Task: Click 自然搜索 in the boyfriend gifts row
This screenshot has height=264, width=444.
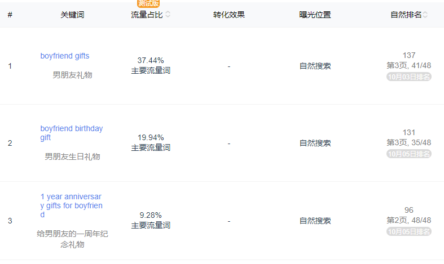Action: [315, 66]
